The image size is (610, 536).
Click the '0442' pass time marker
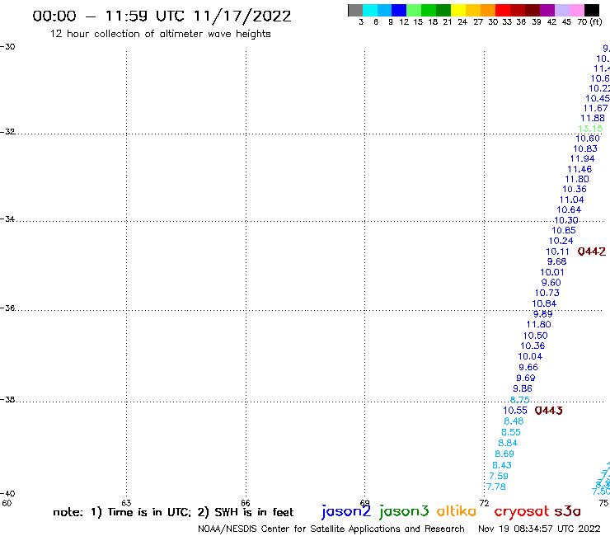click(x=592, y=252)
